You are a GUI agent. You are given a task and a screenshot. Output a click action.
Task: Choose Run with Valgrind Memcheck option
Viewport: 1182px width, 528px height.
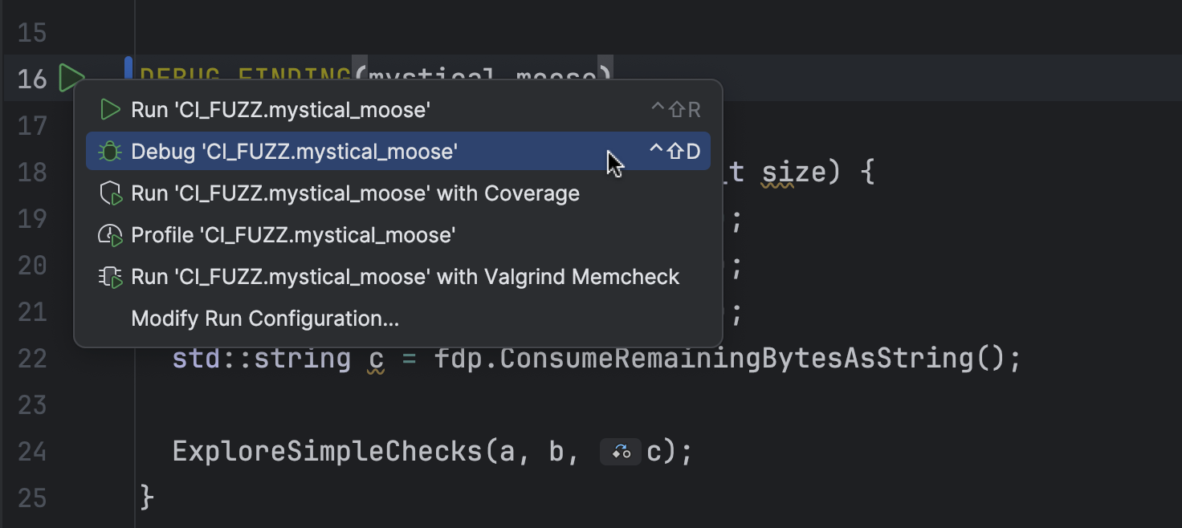coord(405,277)
